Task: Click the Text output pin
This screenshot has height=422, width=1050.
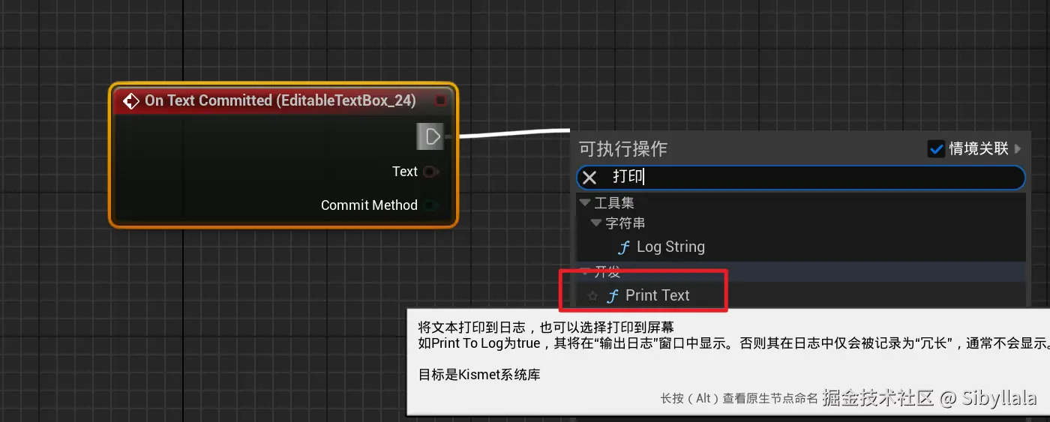Action: point(429,172)
